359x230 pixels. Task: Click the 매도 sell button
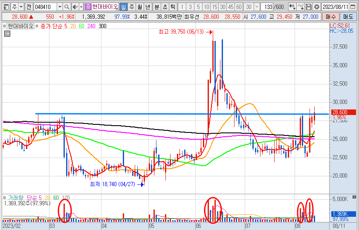348,17
